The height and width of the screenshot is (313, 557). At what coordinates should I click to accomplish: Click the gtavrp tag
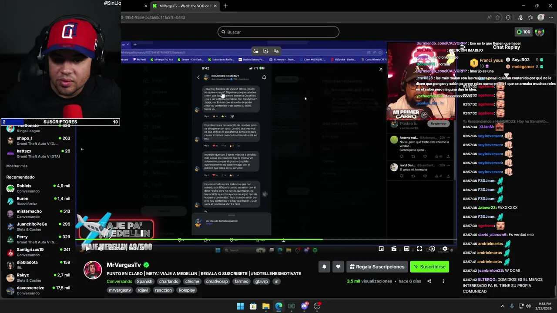click(262, 281)
